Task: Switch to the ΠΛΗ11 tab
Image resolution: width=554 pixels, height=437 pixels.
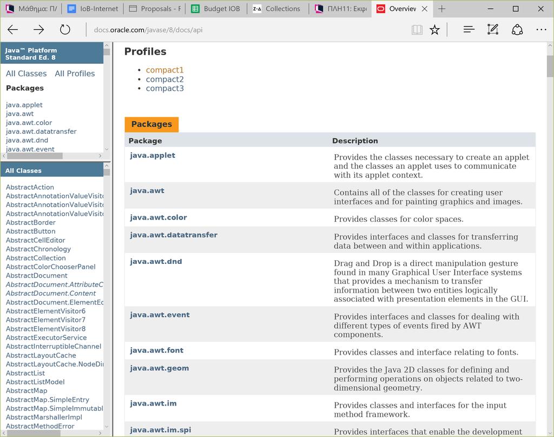Action: point(340,9)
